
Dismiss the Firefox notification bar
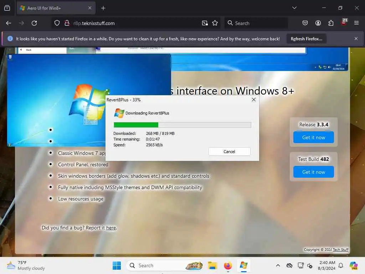pyautogui.click(x=356, y=39)
